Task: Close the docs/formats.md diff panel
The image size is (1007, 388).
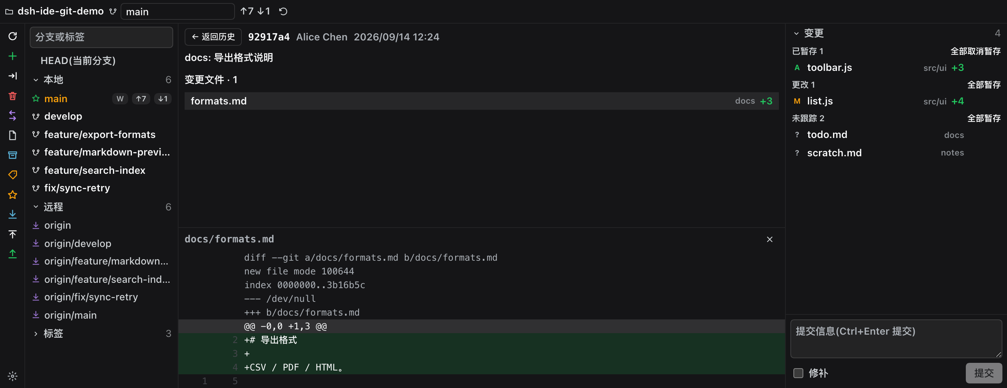Action: tap(769, 239)
